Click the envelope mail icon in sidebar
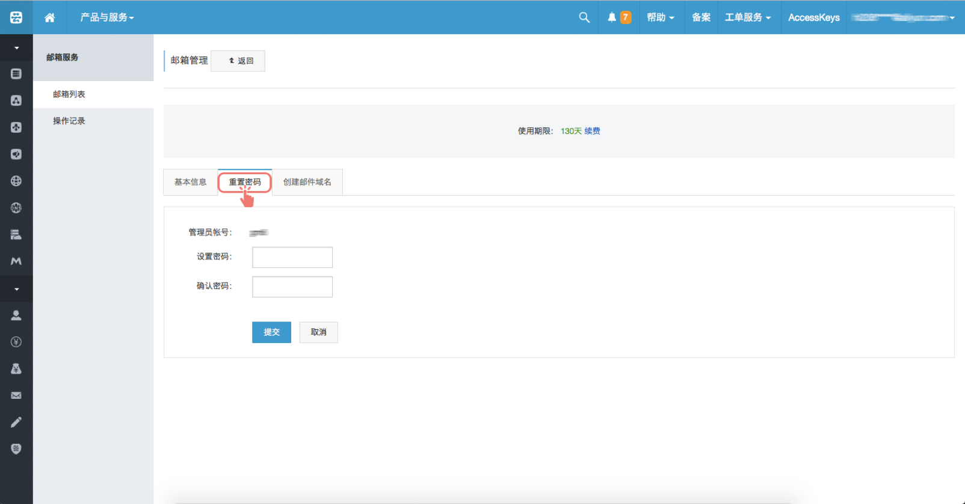 pos(16,395)
